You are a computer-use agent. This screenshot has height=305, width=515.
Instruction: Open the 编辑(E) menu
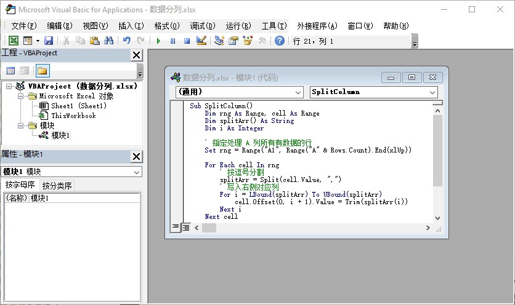point(60,26)
